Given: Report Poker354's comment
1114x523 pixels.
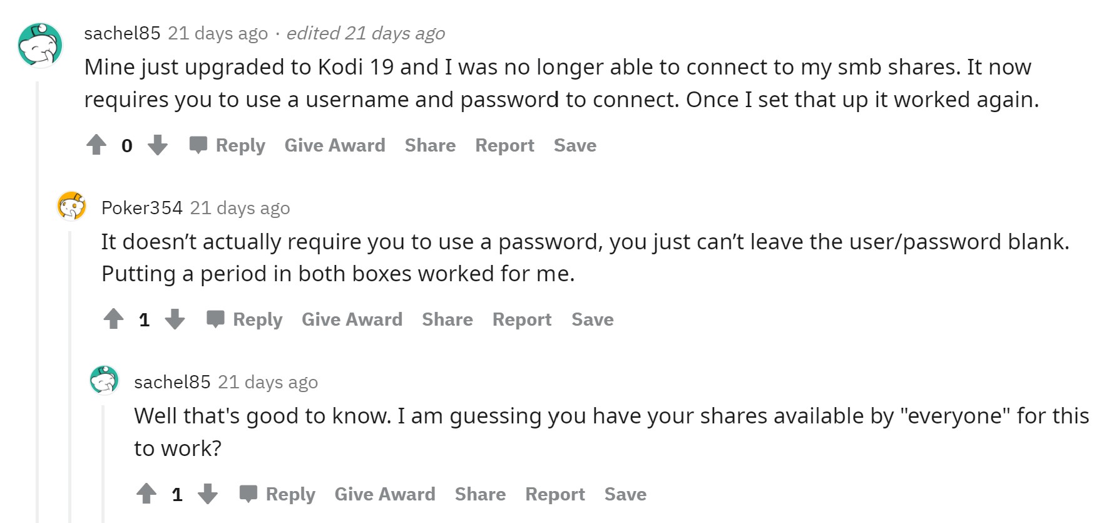Looking at the screenshot, I should (x=522, y=319).
